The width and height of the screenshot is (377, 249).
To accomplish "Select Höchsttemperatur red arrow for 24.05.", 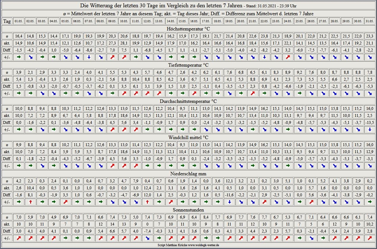I will click(288, 57).
